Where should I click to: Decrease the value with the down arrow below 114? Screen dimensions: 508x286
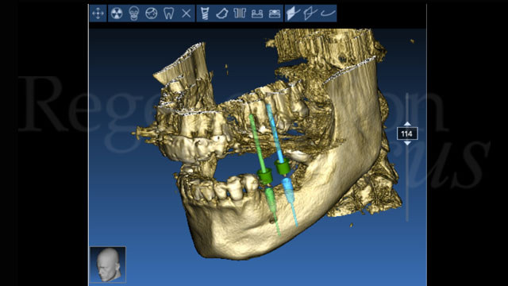(407, 143)
